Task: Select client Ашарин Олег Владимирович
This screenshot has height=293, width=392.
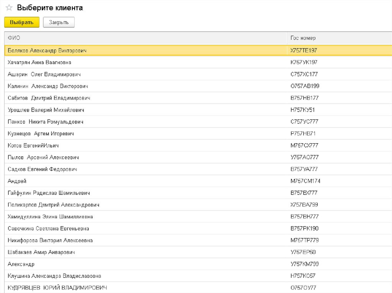Action: coord(44,74)
